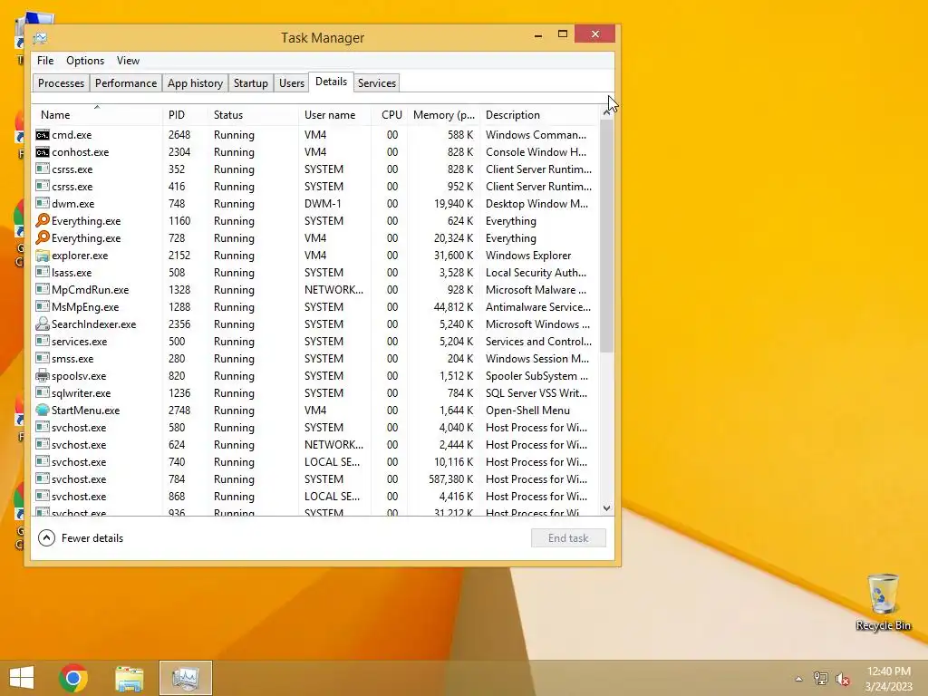Select the Everything.exe icon with PID 728
928x696 pixels.
42,238
